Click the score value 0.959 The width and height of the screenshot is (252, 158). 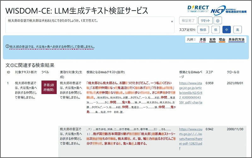click(209, 83)
